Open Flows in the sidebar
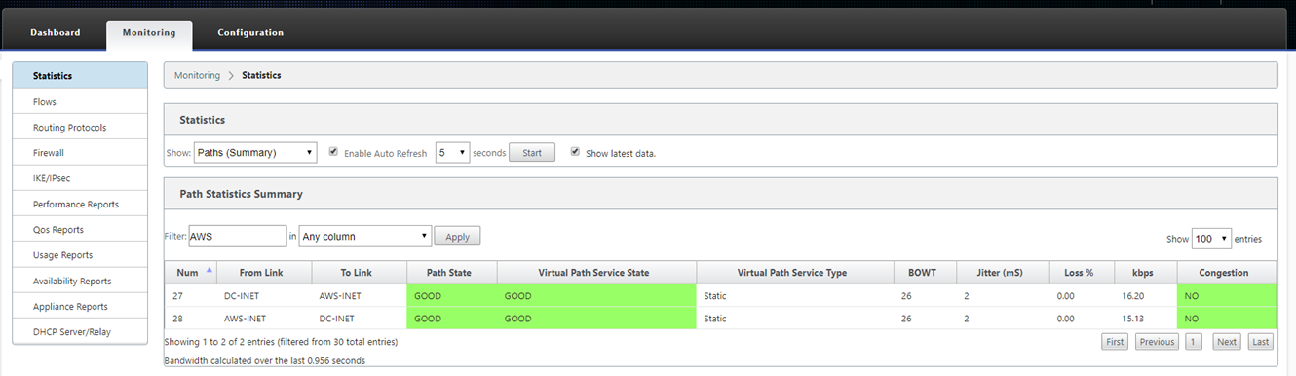1296x376 pixels. 80,101
